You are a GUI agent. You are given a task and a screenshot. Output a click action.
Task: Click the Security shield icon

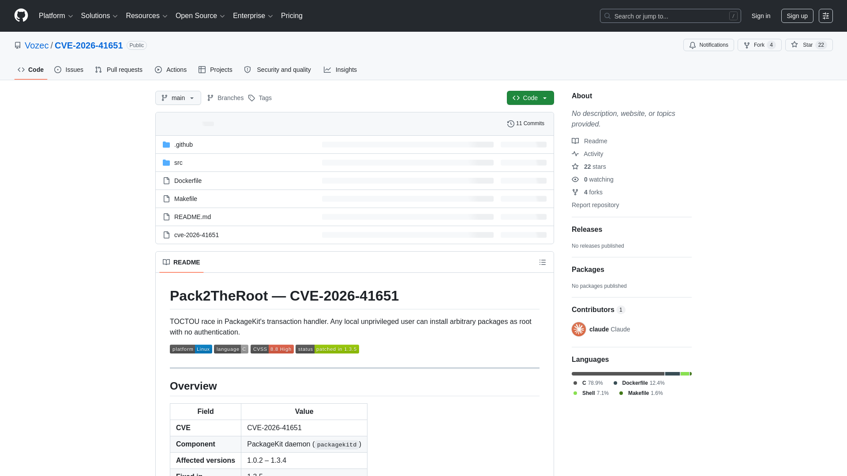[x=247, y=70]
